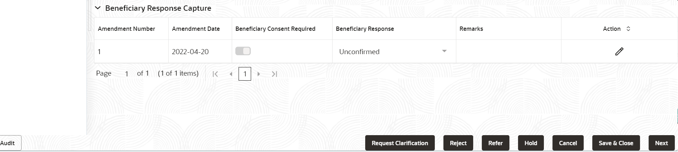Collapse Beneficiary Response Capture section
The image size is (678, 152).
(x=98, y=8)
